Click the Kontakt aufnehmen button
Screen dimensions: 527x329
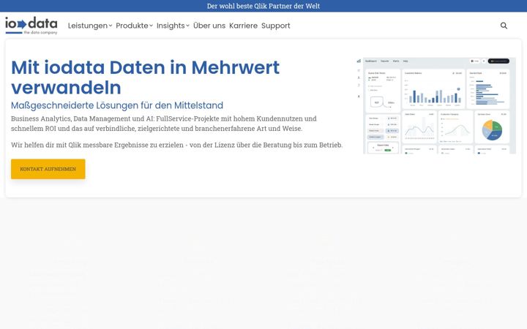pyautogui.click(x=48, y=169)
